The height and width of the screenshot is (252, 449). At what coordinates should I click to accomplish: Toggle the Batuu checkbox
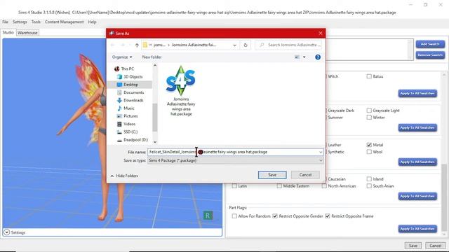(x=369, y=76)
